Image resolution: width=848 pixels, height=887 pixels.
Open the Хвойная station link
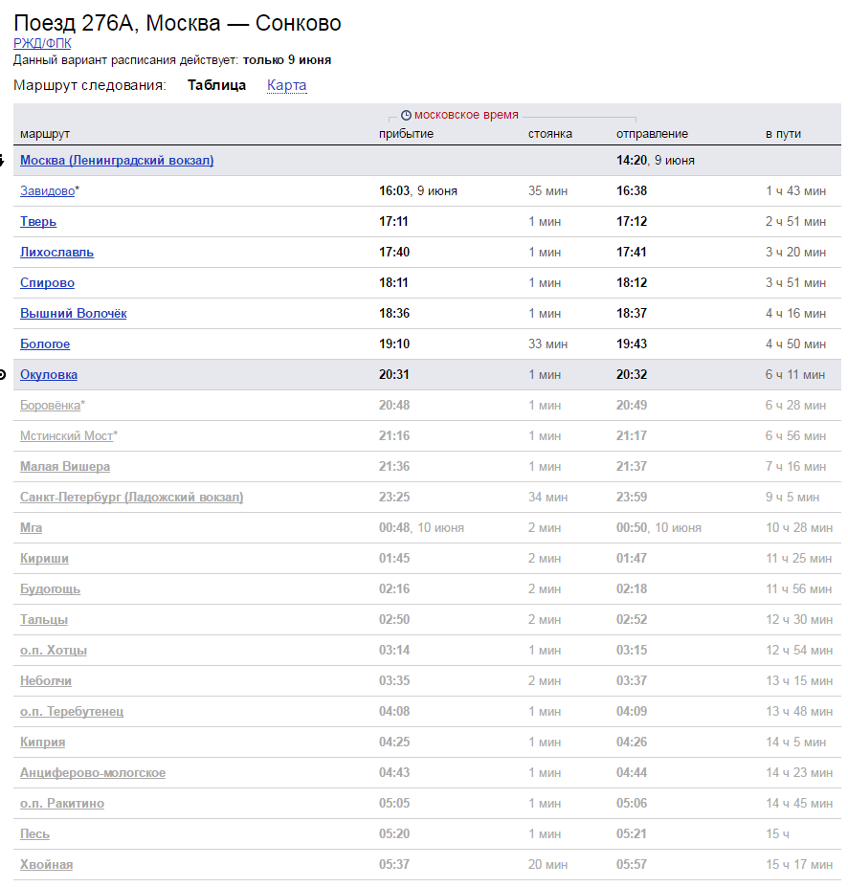coord(46,865)
